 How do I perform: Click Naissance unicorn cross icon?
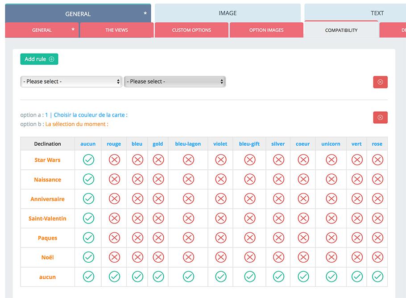[x=331, y=179]
